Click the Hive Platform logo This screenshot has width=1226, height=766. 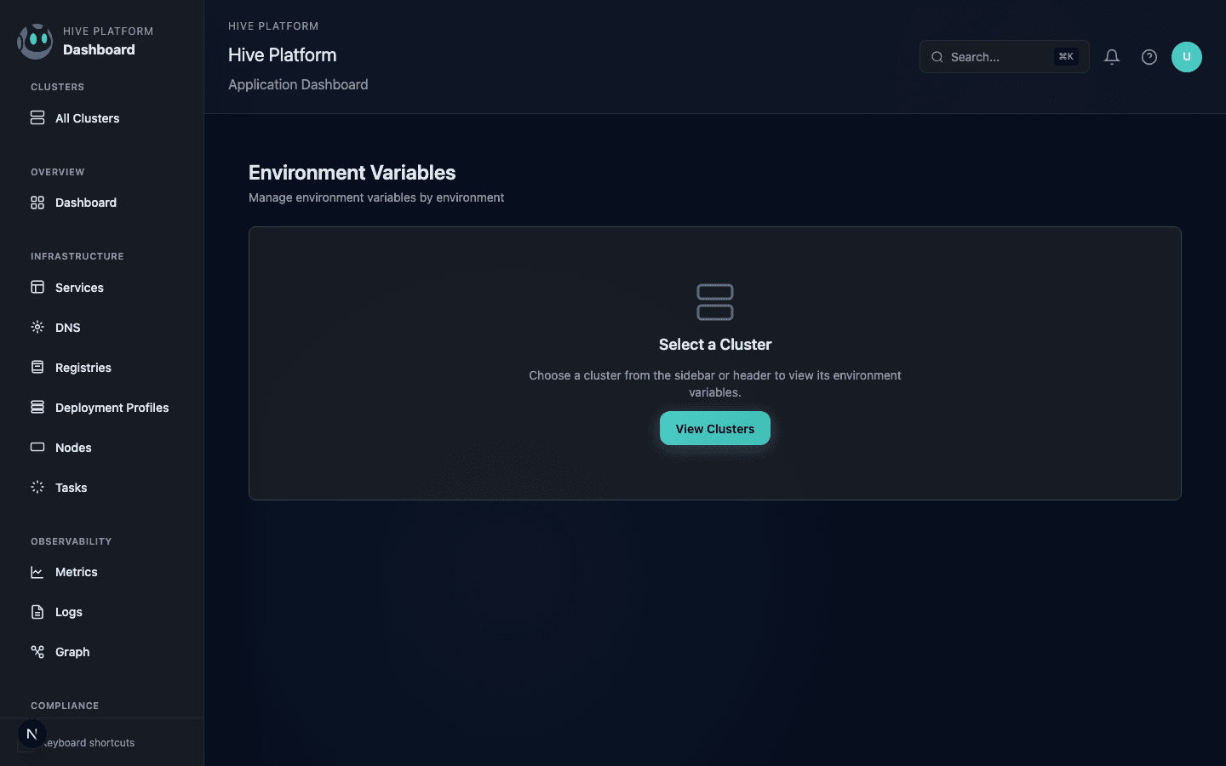tap(34, 40)
